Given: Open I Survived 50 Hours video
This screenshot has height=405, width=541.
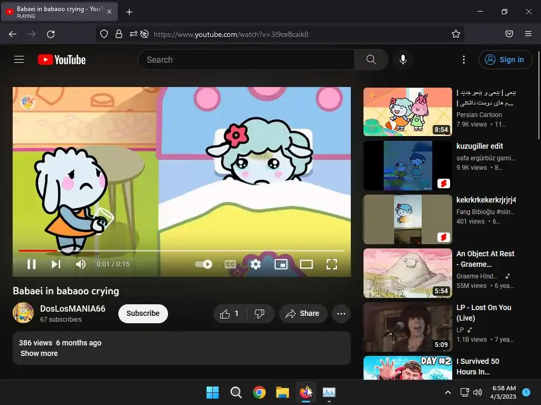Looking at the screenshot, I should 407,368.
